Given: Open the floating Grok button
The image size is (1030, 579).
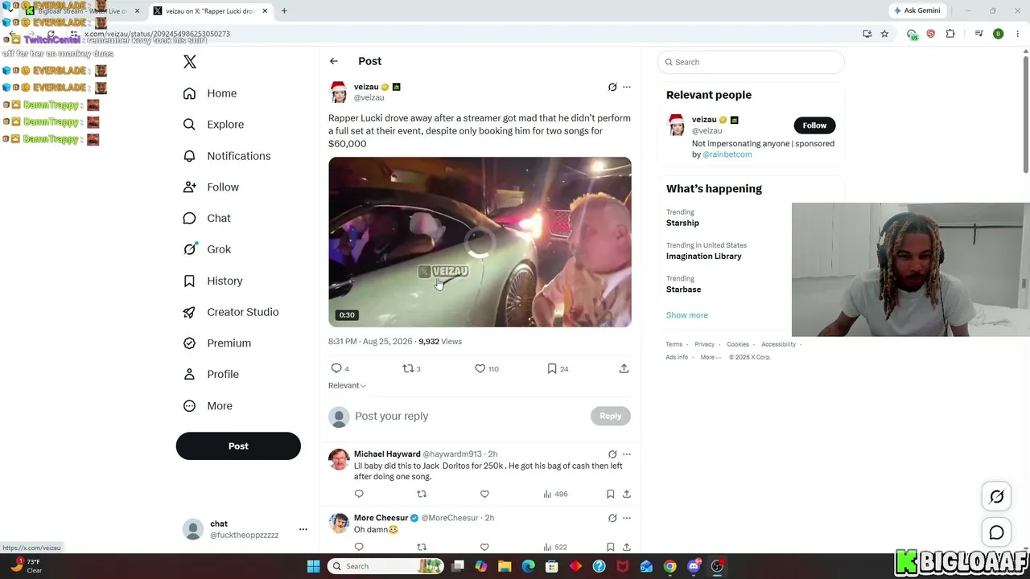Looking at the screenshot, I should 996,497.
